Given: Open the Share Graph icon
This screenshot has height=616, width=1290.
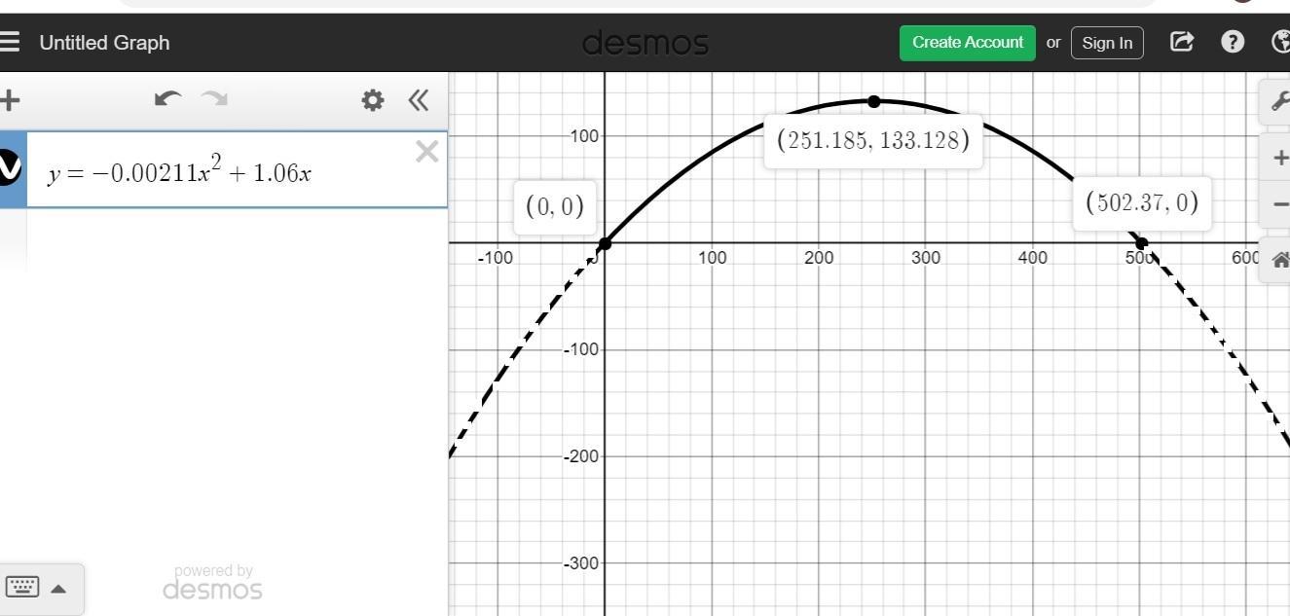Looking at the screenshot, I should pos(1181,42).
